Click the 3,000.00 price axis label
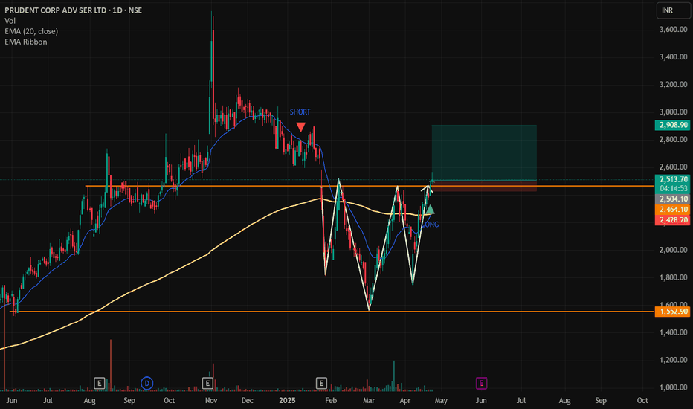The height and width of the screenshot is (409, 693). click(673, 112)
